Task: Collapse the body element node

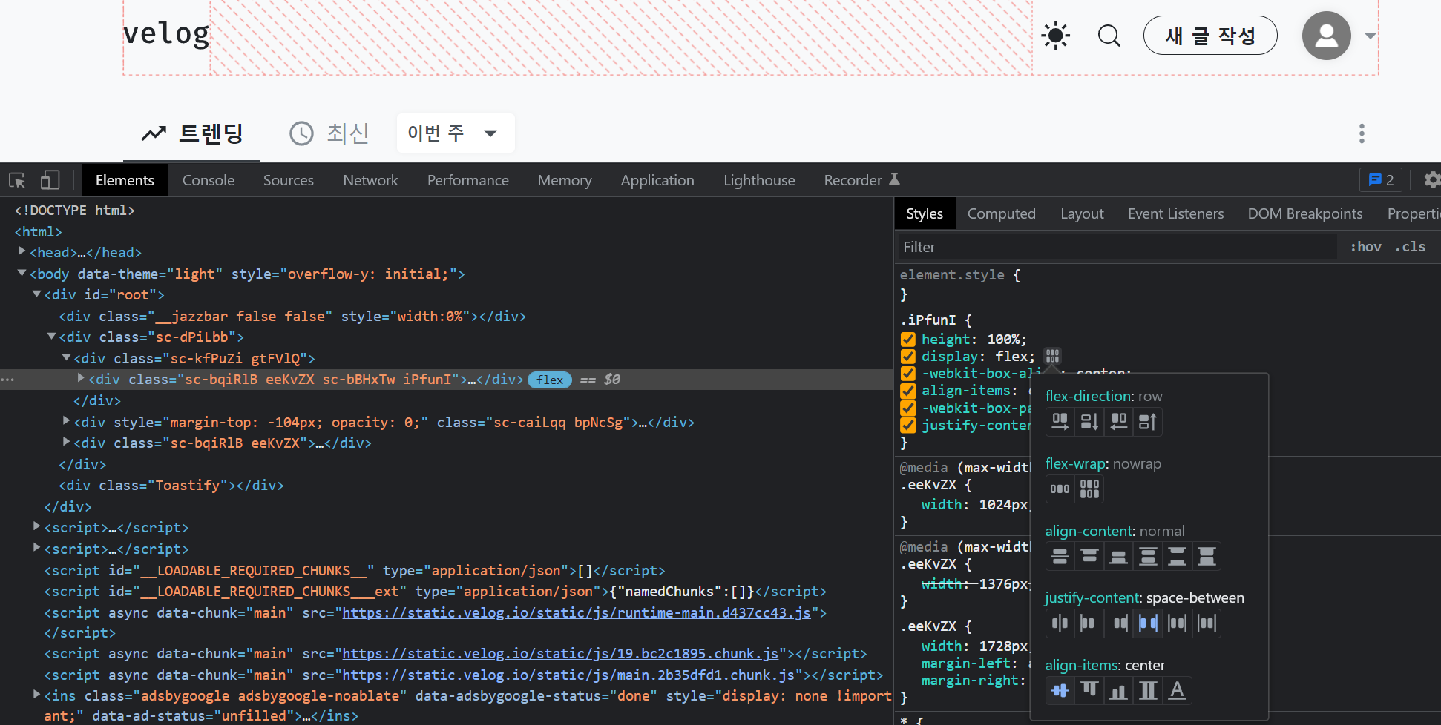Action: tap(22, 274)
